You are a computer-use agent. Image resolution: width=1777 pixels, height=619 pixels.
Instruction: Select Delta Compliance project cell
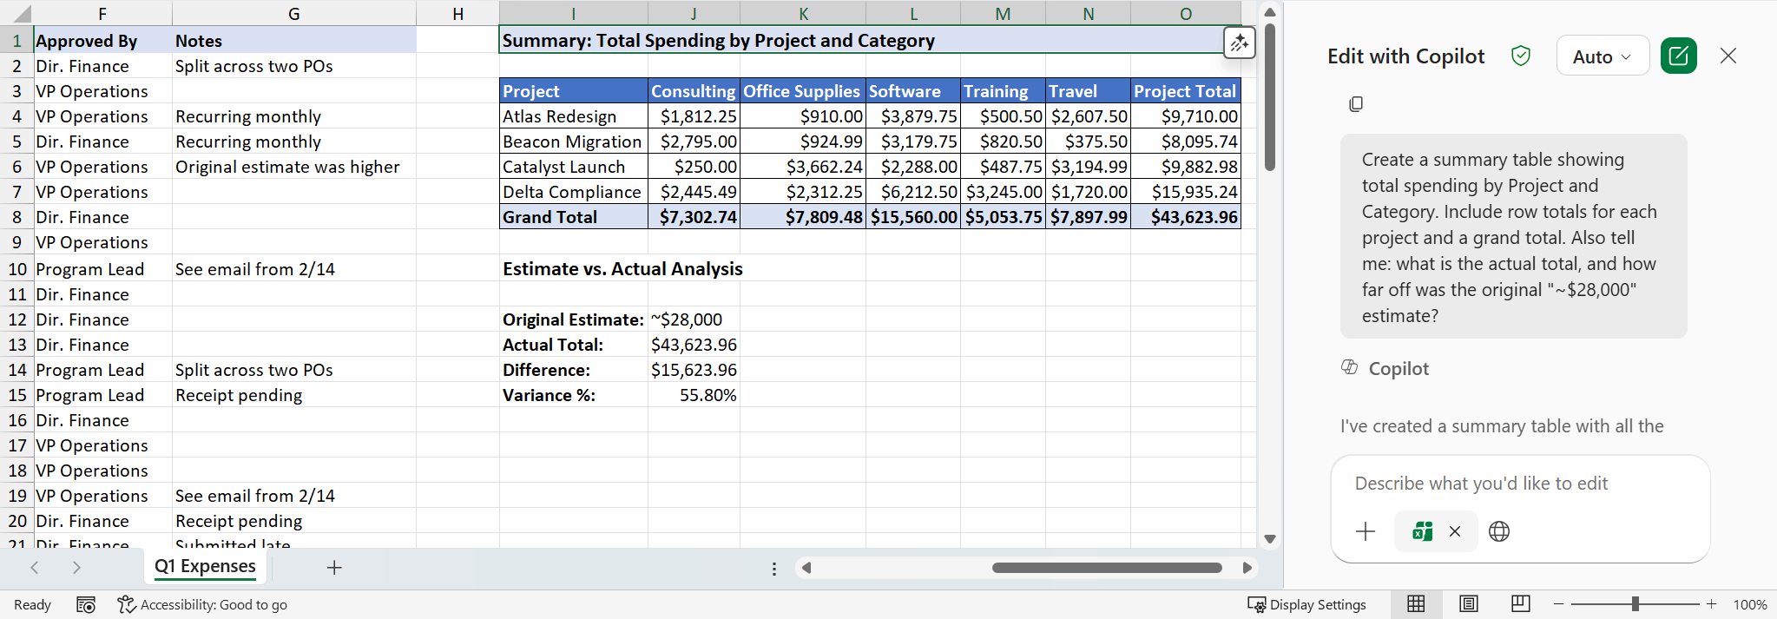[574, 192]
